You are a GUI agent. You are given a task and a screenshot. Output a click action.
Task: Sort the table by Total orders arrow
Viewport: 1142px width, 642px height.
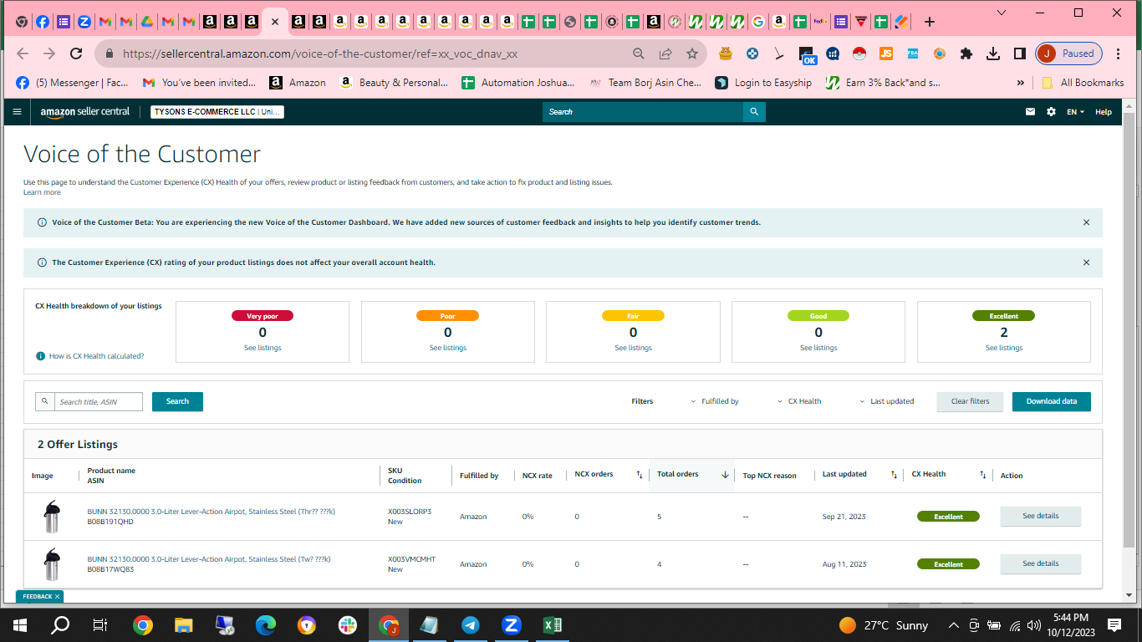pyautogui.click(x=725, y=475)
